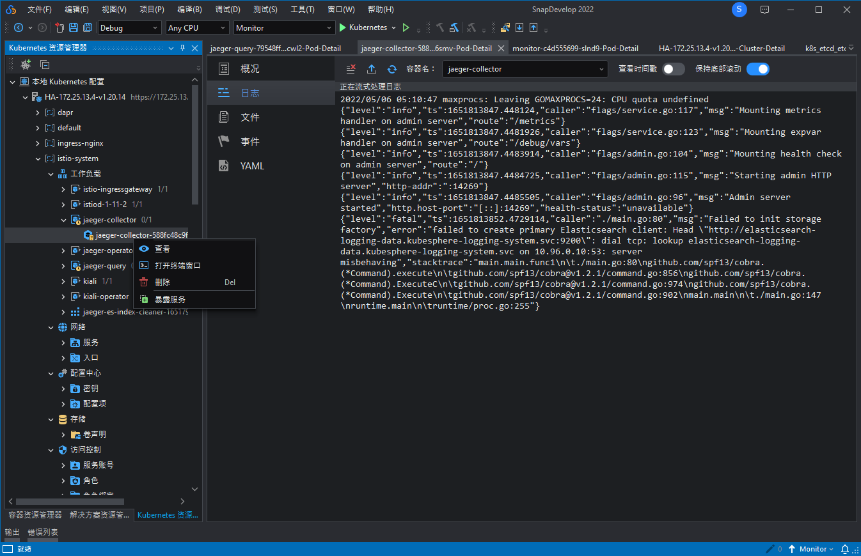
Task: Click the toolbar icon with folder and lock
Action: click(x=505, y=27)
